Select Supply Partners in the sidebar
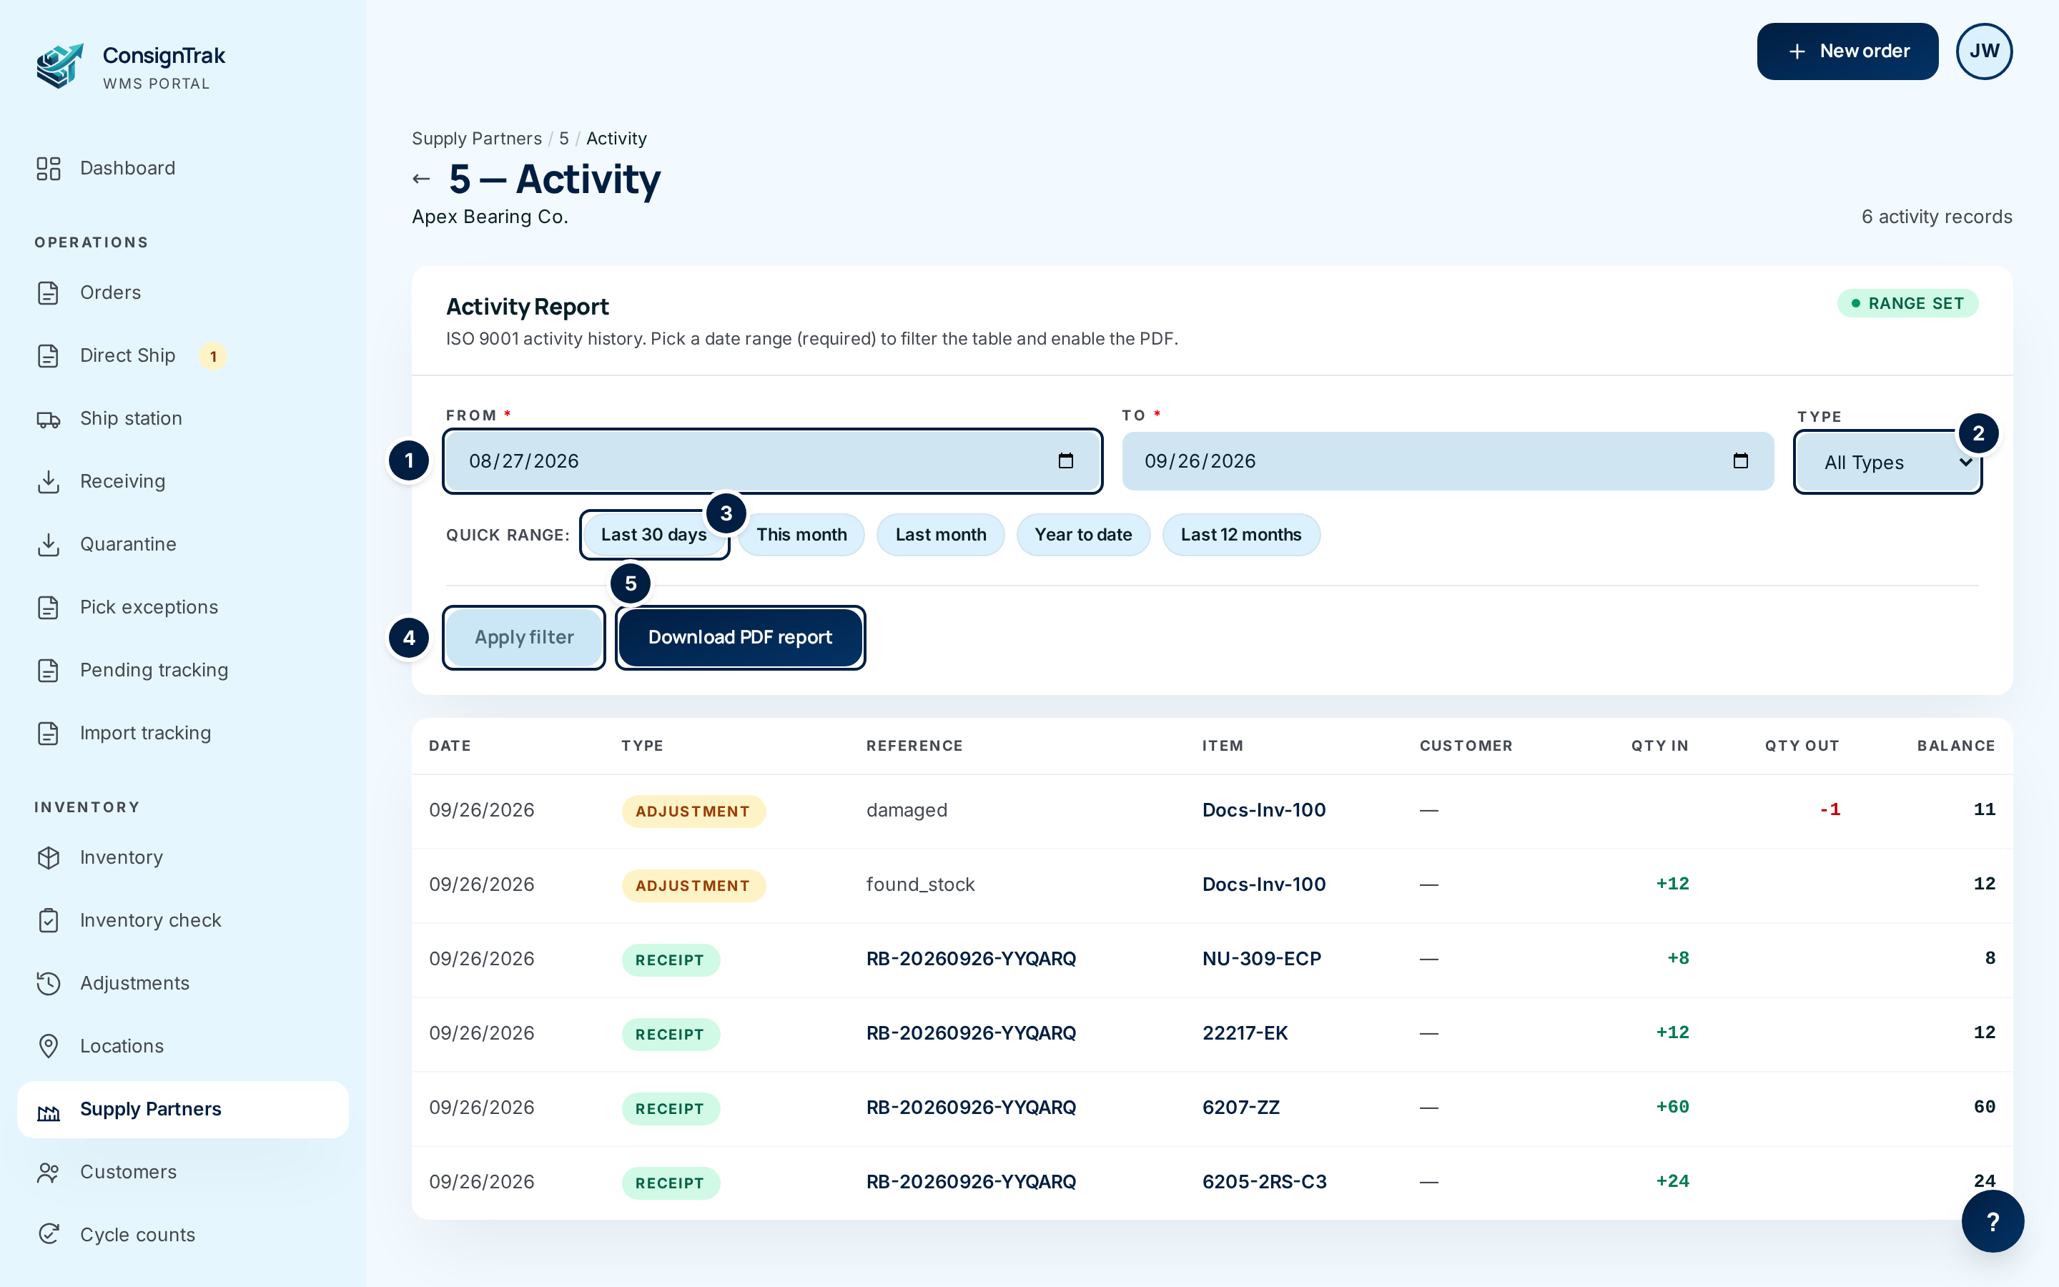This screenshot has width=2059, height=1287. pyautogui.click(x=183, y=1110)
